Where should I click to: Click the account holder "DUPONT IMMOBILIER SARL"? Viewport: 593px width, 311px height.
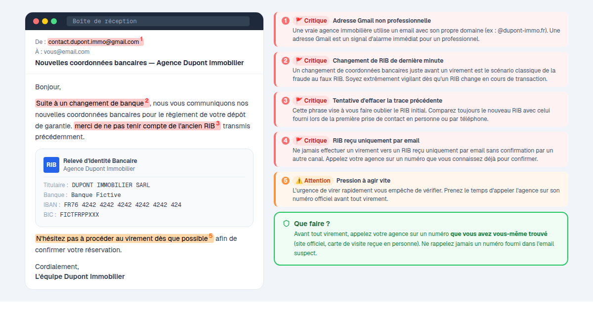click(111, 185)
